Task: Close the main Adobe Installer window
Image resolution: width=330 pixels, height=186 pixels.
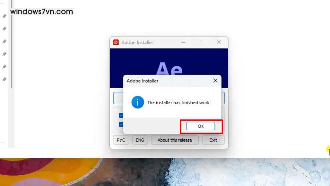Action: [x=219, y=42]
